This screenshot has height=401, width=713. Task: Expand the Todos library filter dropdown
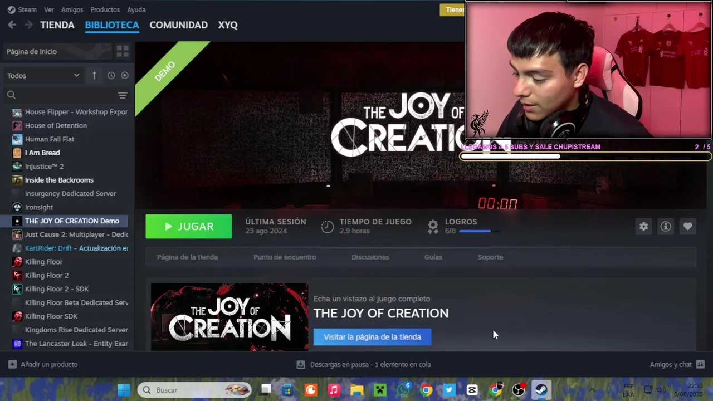(x=43, y=75)
